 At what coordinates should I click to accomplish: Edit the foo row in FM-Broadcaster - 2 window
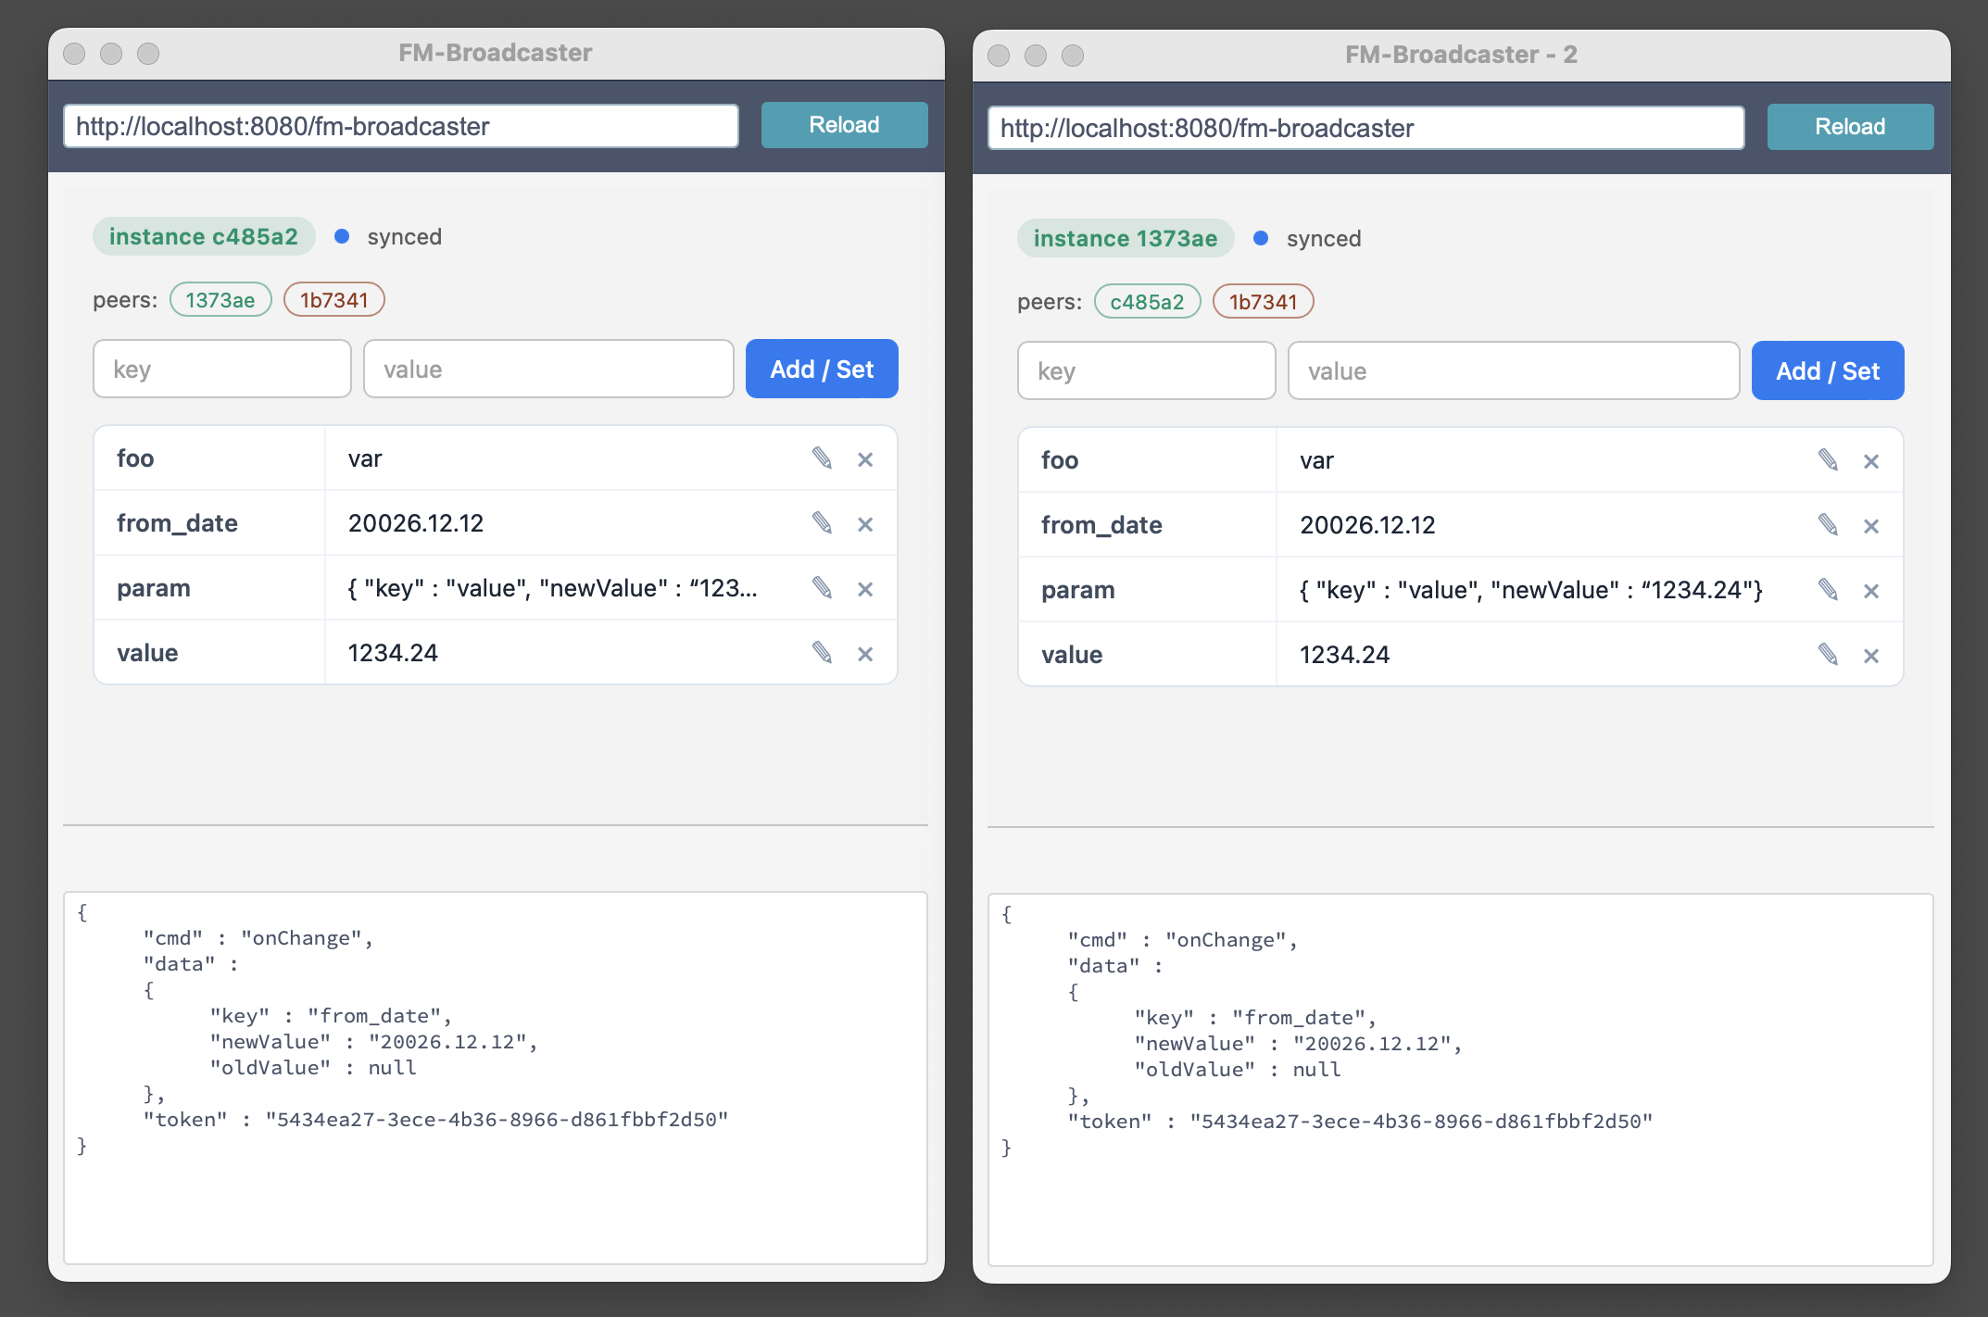(1828, 460)
